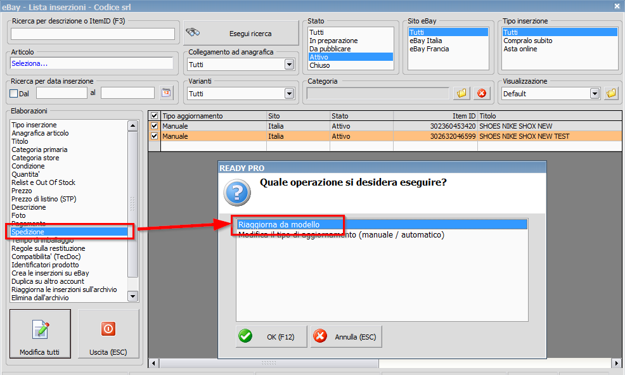
Task: Click the binoculars search icon
Action: tap(193, 32)
